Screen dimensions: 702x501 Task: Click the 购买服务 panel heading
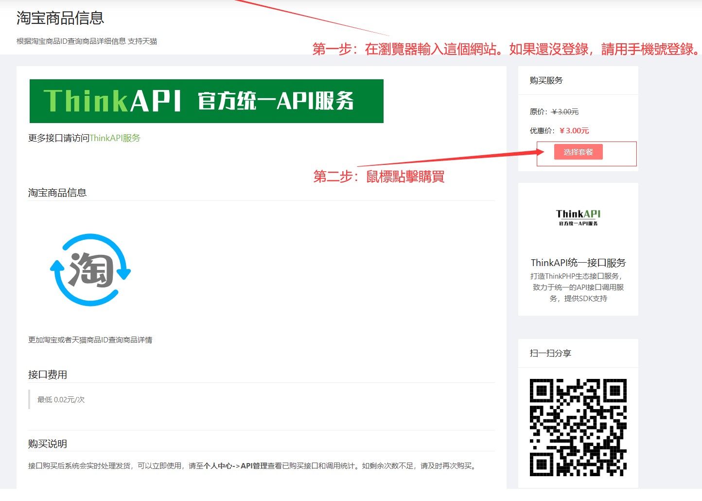click(x=546, y=80)
